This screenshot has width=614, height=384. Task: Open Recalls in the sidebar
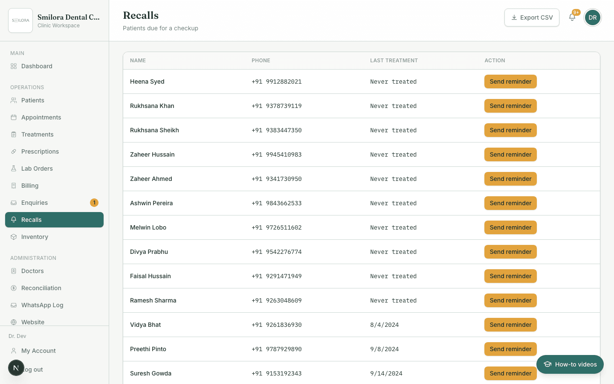[x=54, y=220]
